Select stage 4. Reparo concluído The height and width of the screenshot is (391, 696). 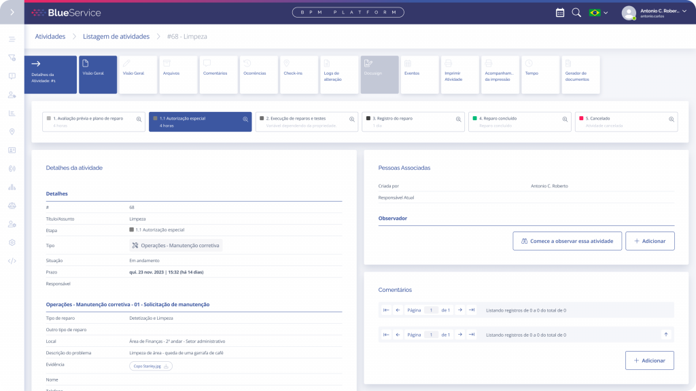[520, 122]
